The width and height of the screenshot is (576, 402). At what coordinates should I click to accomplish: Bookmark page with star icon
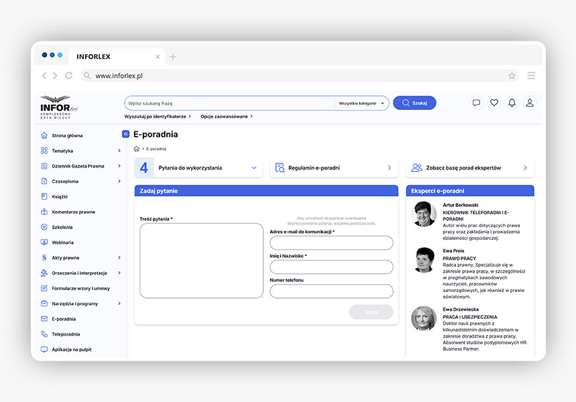click(512, 76)
